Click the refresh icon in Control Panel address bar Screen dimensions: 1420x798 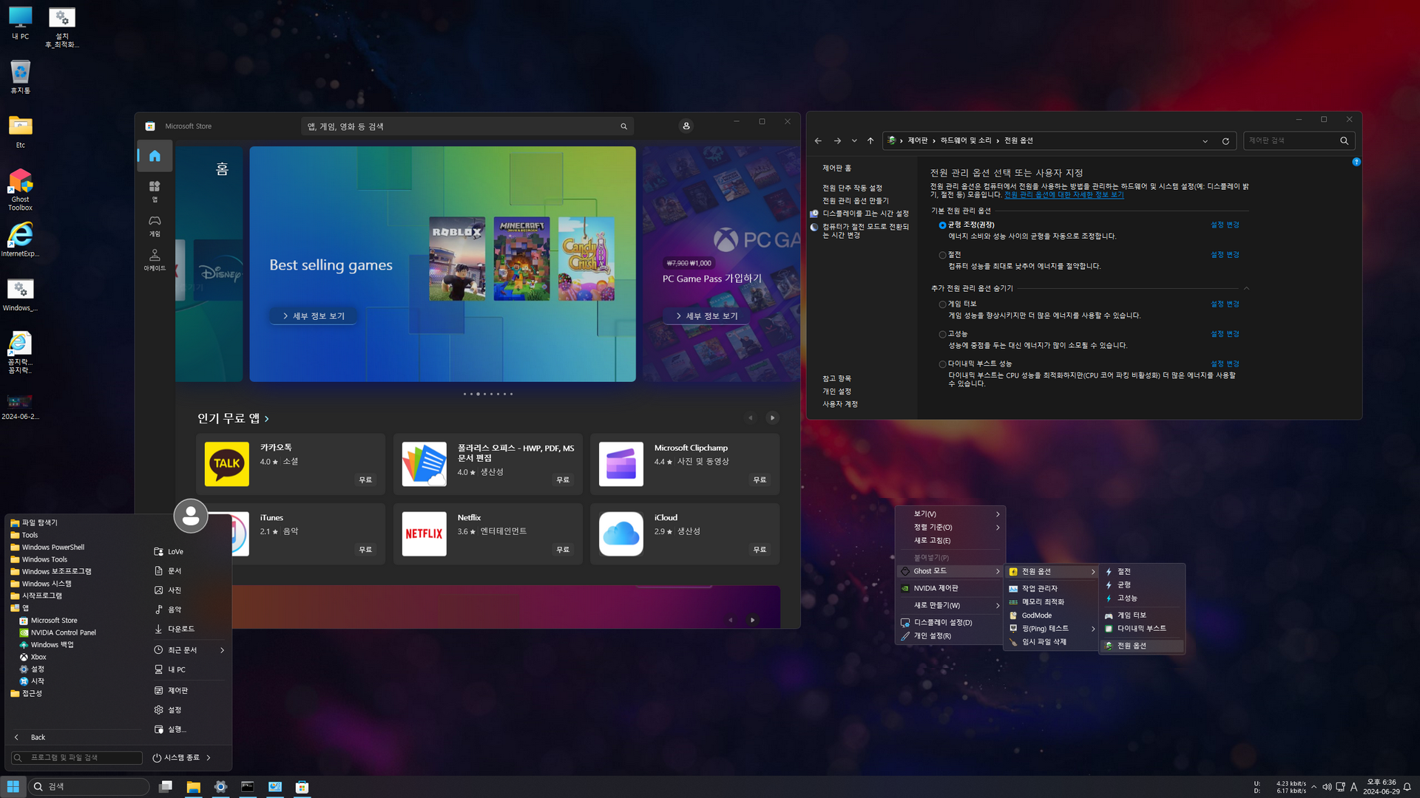pyautogui.click(x=1225, y=141)
